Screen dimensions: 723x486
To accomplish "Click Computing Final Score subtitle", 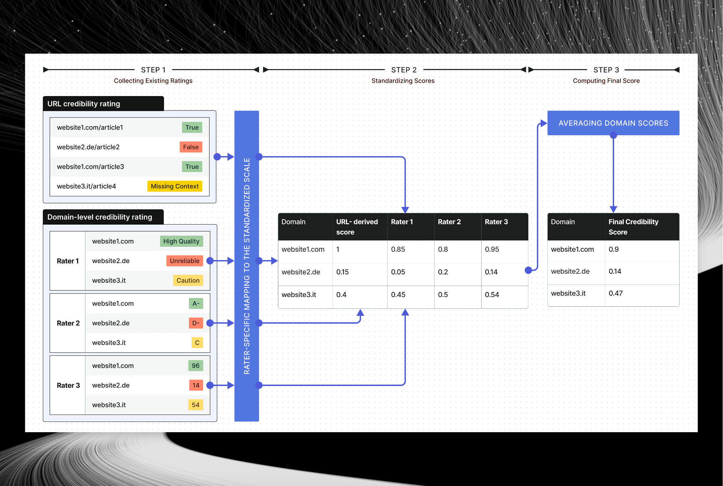I will pos(606,81).
